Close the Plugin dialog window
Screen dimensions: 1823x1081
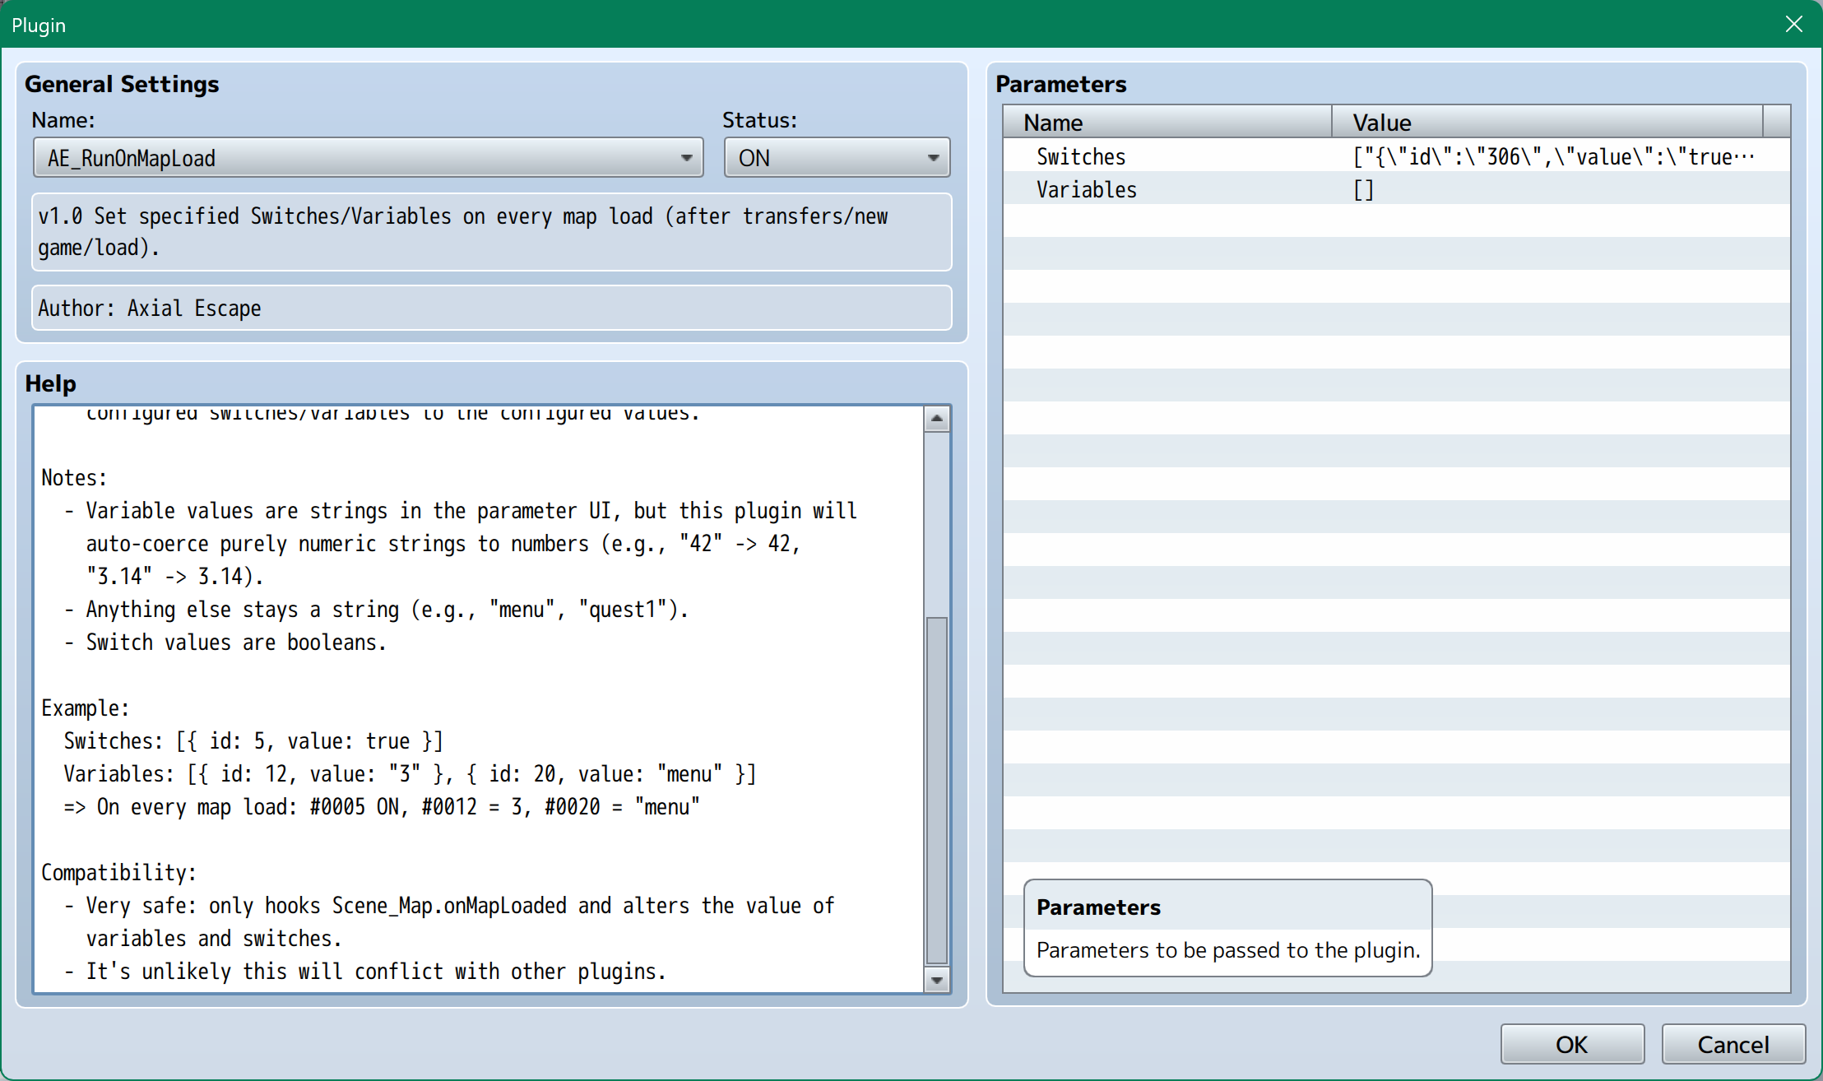pyautogui.click(x=1794, y=24)
